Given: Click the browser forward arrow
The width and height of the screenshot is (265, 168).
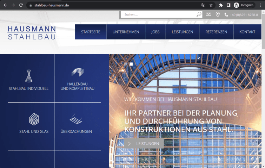Looking at the screenshot, I should [x=13, y=5].
